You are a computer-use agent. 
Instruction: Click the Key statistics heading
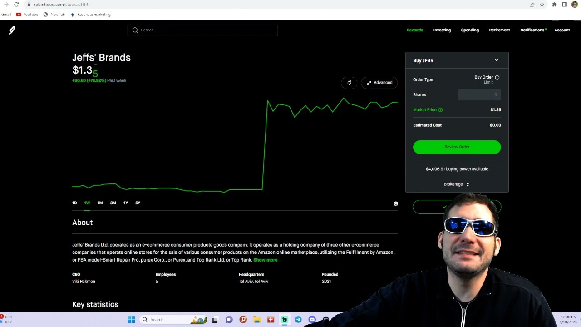pyautogui.click(x=95, y=305)
